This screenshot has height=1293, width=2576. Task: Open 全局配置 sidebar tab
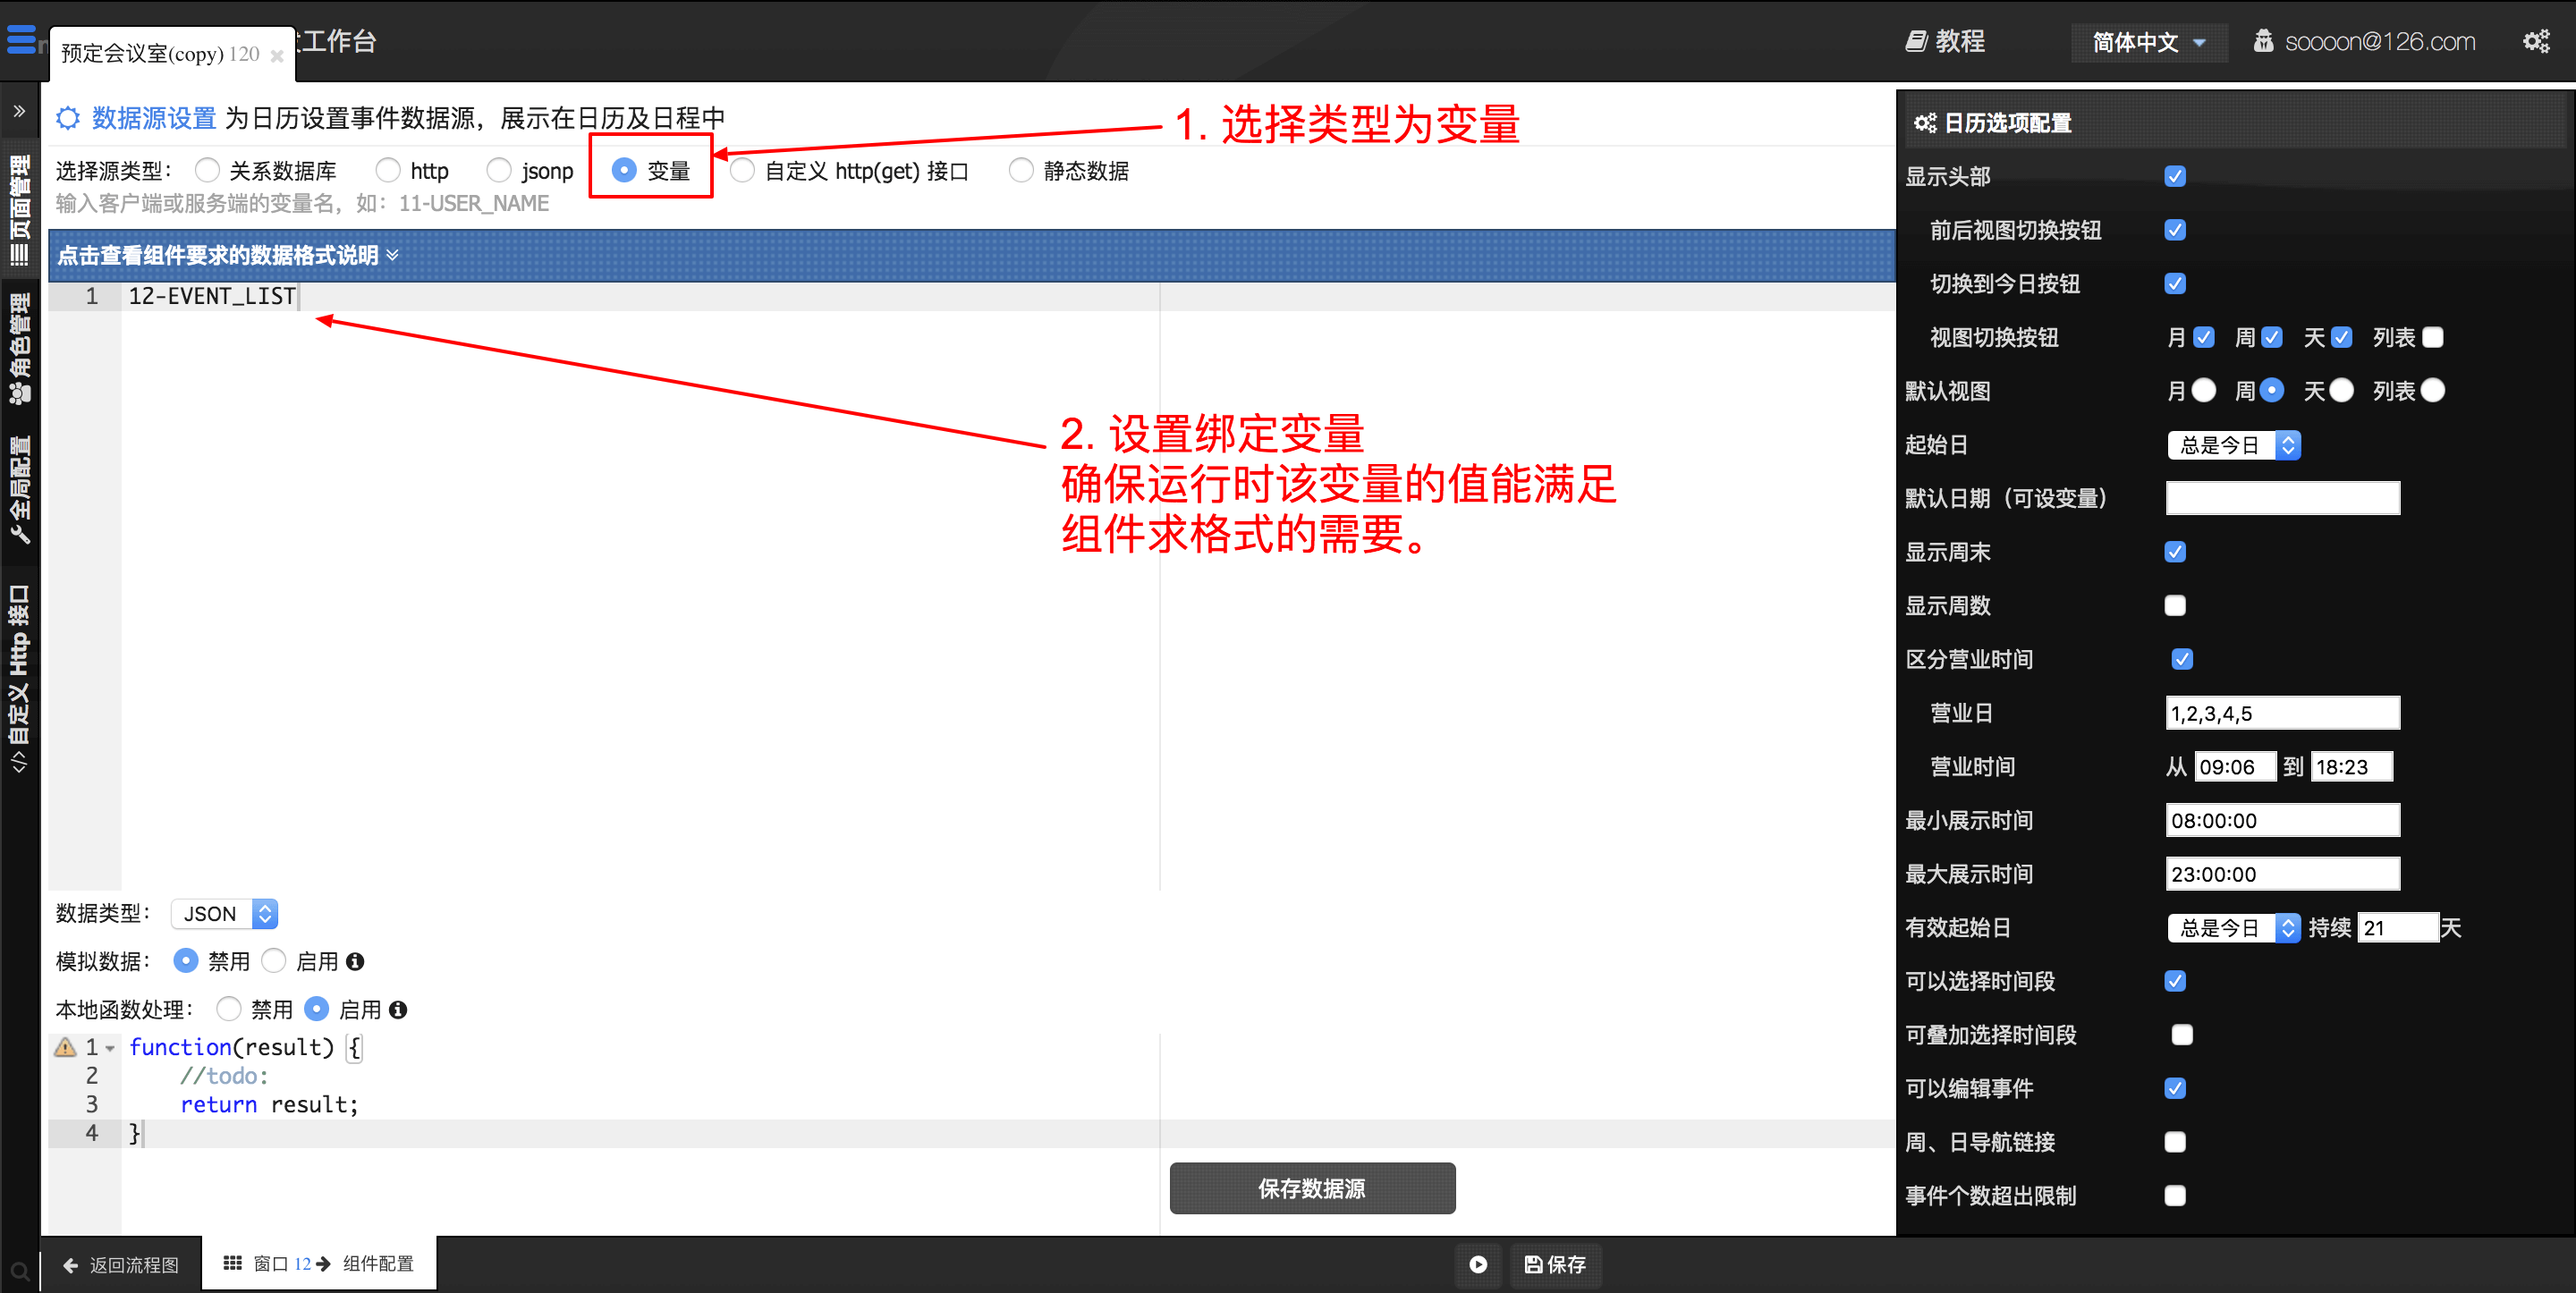coord(19,490)
